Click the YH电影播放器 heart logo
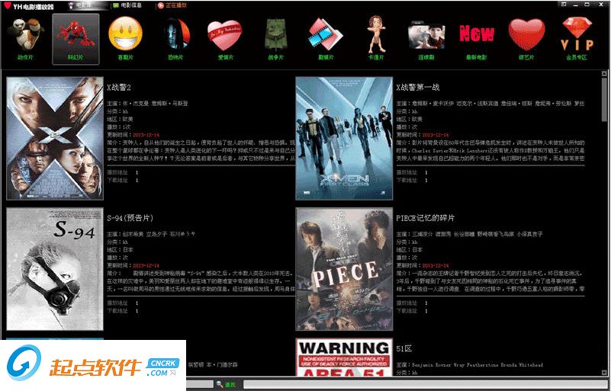This screenshot has height=391, width=611. 8,5
